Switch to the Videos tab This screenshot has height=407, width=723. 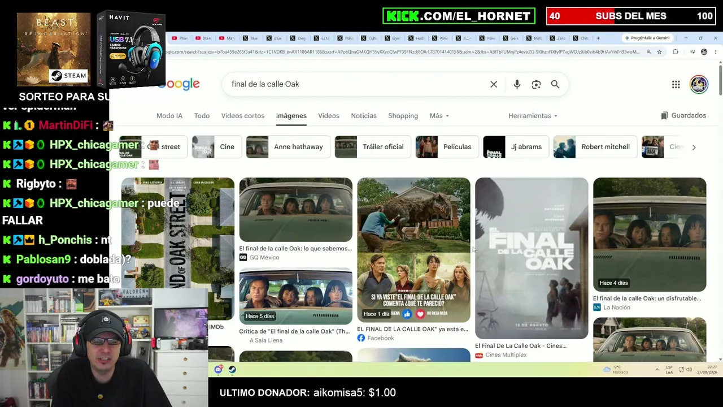coord(329,116)
